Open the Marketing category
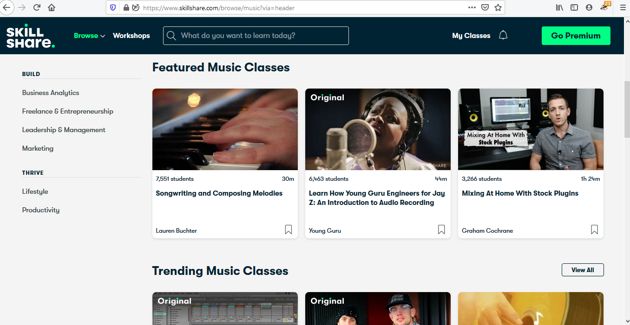 click(x=38, y=148)
